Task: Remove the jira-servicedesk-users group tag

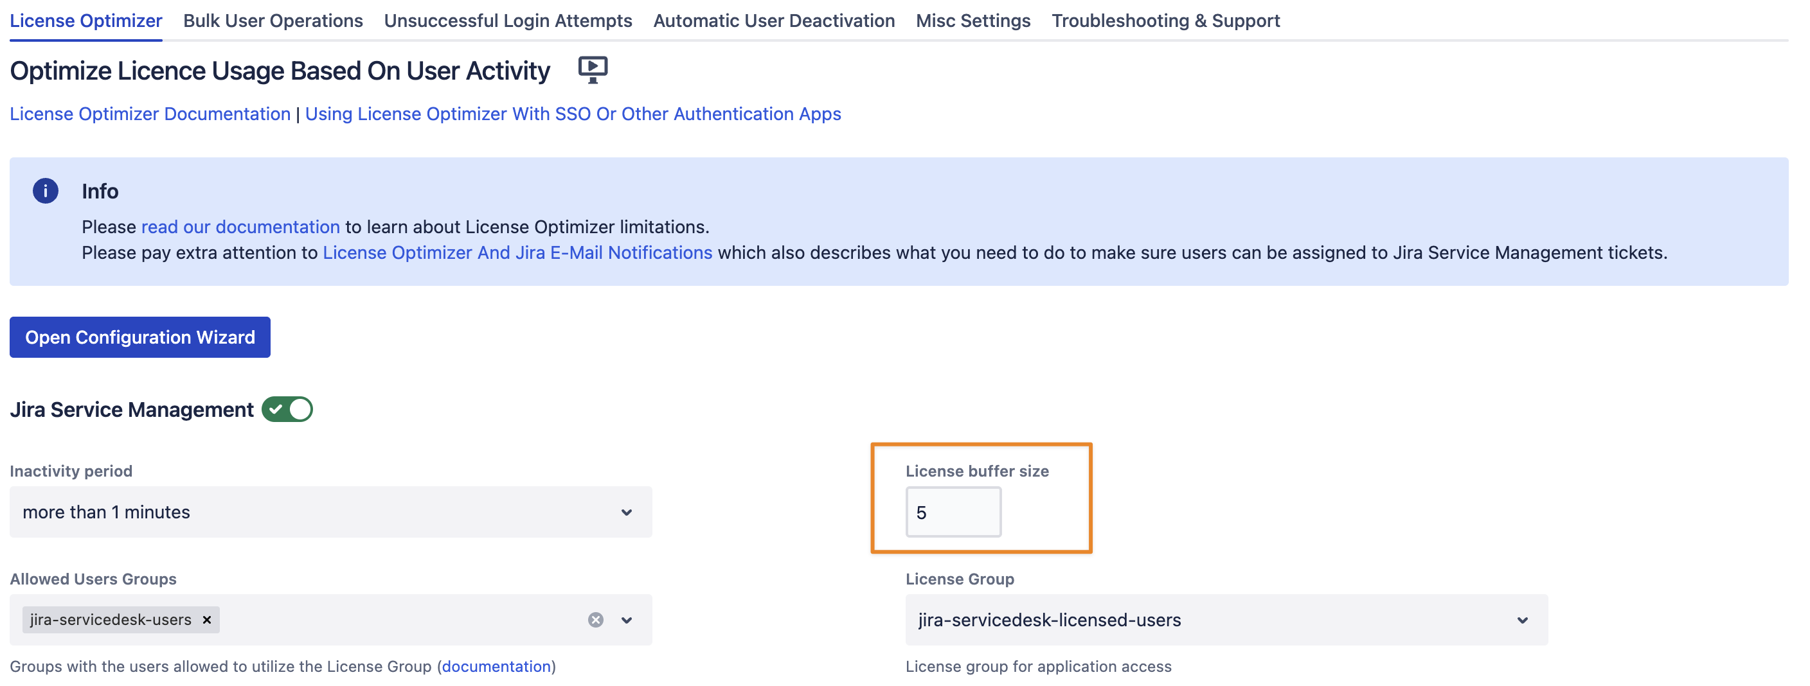Action: tap(206, 619)
